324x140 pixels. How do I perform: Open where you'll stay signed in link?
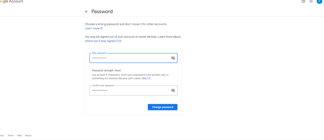101,41
